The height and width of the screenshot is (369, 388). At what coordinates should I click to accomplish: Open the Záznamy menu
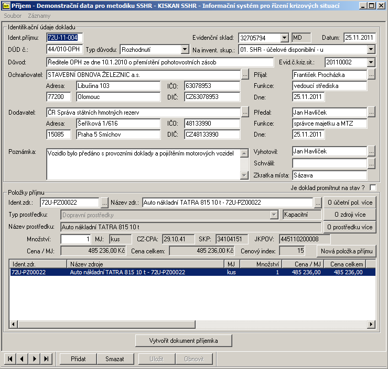(39, 16)
